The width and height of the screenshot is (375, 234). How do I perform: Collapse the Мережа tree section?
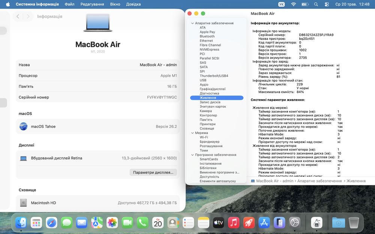point(192,133)
